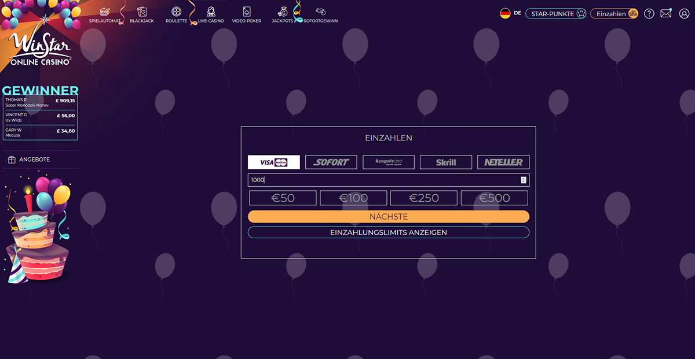
Task: Click the deposit amount stepper arrows
Action: 524,180
